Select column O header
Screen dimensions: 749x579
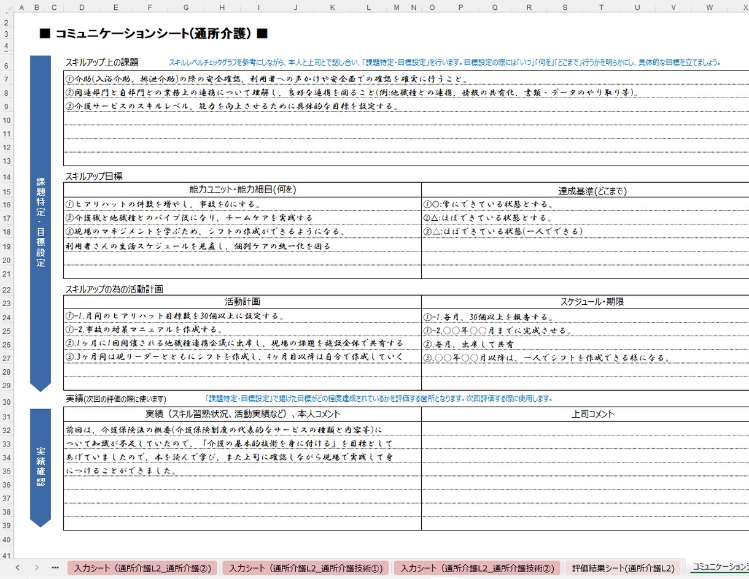432,7
